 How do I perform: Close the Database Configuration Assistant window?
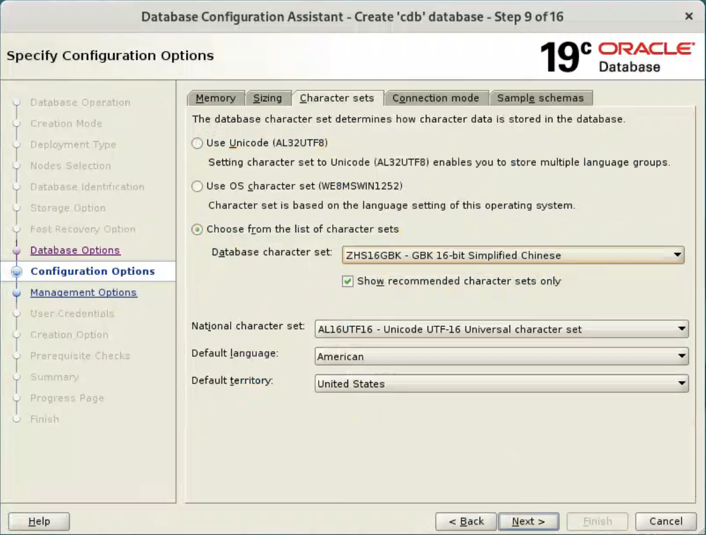[x=689, y=16]
